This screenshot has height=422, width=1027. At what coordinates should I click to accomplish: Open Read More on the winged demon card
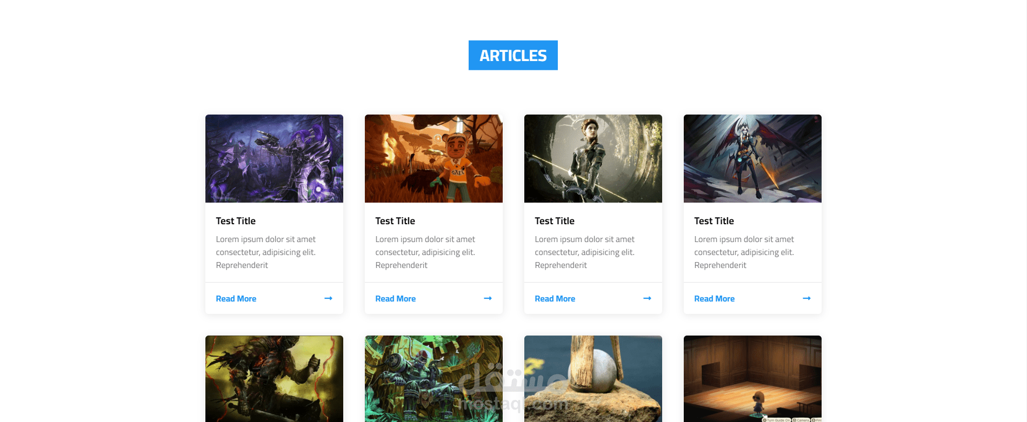click(x=715, y=299)
